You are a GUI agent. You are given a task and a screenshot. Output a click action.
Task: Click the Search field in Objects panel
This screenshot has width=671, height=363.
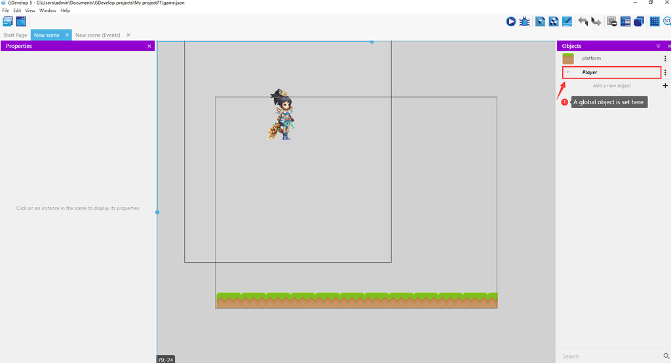[x=606, y=356]
